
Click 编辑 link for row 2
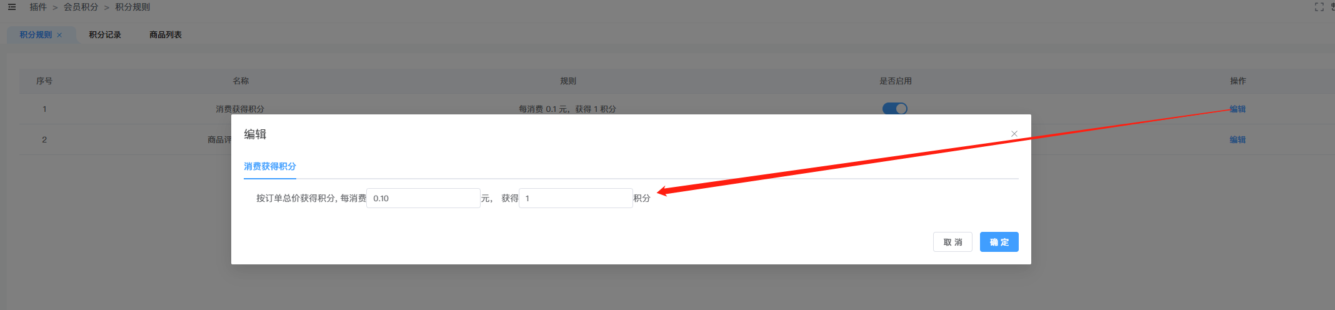click(x=1237, y=139)
